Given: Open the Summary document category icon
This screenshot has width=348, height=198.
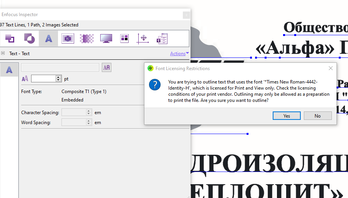Looking at the screenshot, I should (162, 39).
